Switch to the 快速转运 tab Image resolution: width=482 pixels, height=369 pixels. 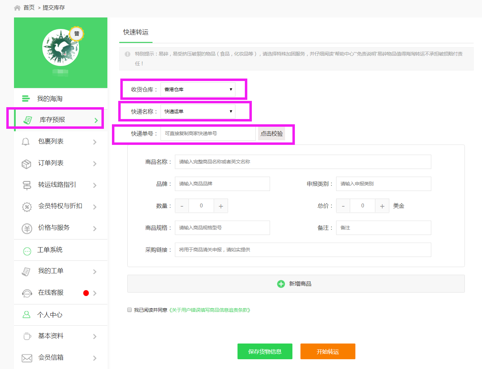pos(135,32)
